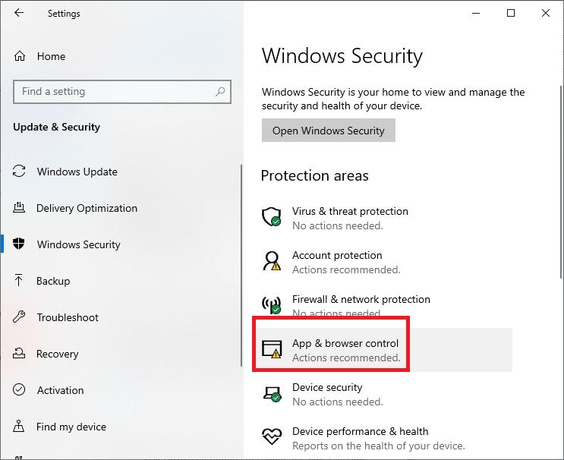Click the Firewall & network protection icon
Viewport: 564px width, 460px height.
point(271,305)
